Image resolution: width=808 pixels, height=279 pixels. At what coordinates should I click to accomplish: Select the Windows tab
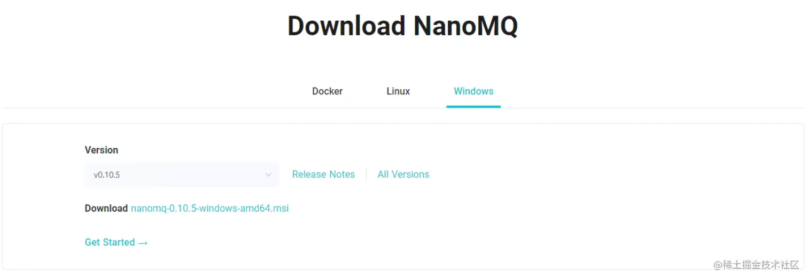[473, 91]
